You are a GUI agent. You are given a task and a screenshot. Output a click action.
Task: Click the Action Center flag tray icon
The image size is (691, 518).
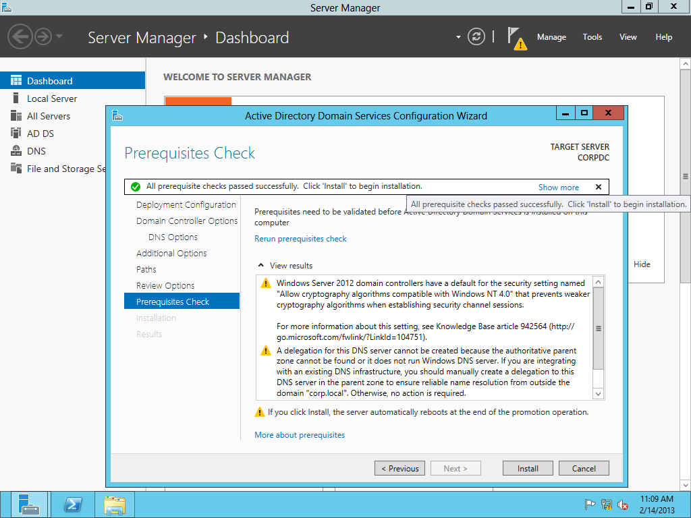[x=590, y=505]
